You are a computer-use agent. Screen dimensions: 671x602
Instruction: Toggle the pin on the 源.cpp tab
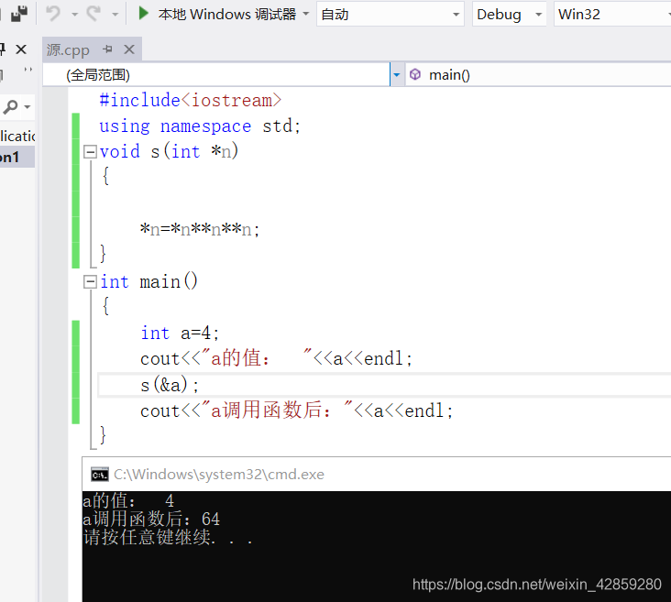(107, 49)
